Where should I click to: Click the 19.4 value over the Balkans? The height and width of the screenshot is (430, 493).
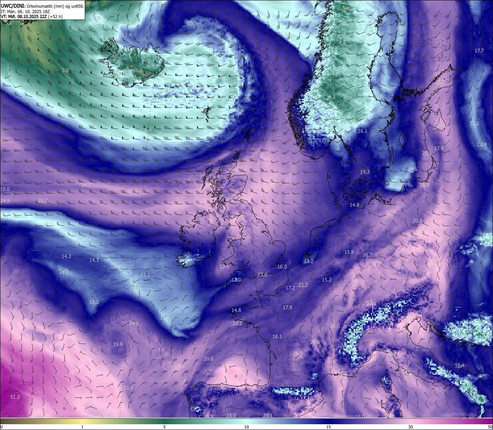(x=459, y=366)
